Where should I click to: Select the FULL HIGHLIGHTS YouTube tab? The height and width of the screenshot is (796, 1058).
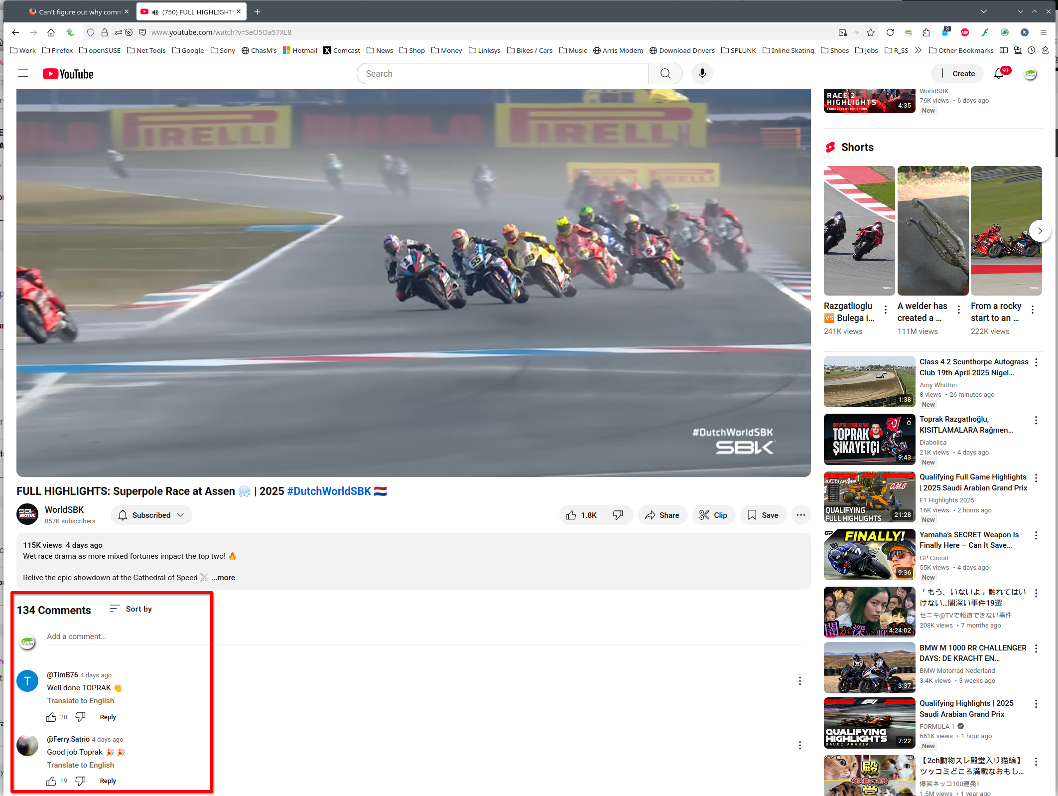pyautogui.click(x=191, y=11)
